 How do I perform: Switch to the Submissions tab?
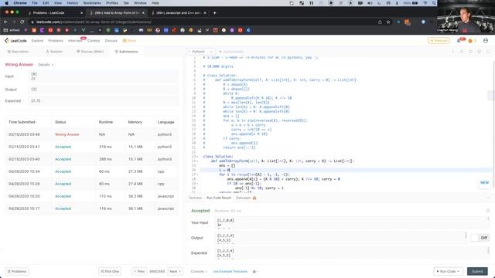126,52
